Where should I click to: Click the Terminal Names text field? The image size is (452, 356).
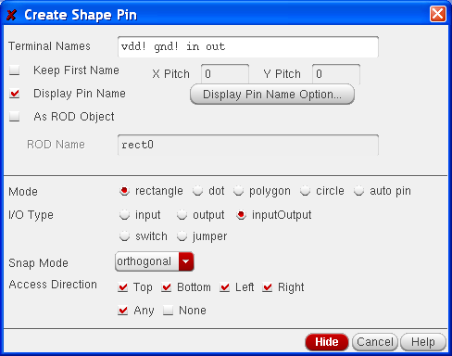coord(248,46)
